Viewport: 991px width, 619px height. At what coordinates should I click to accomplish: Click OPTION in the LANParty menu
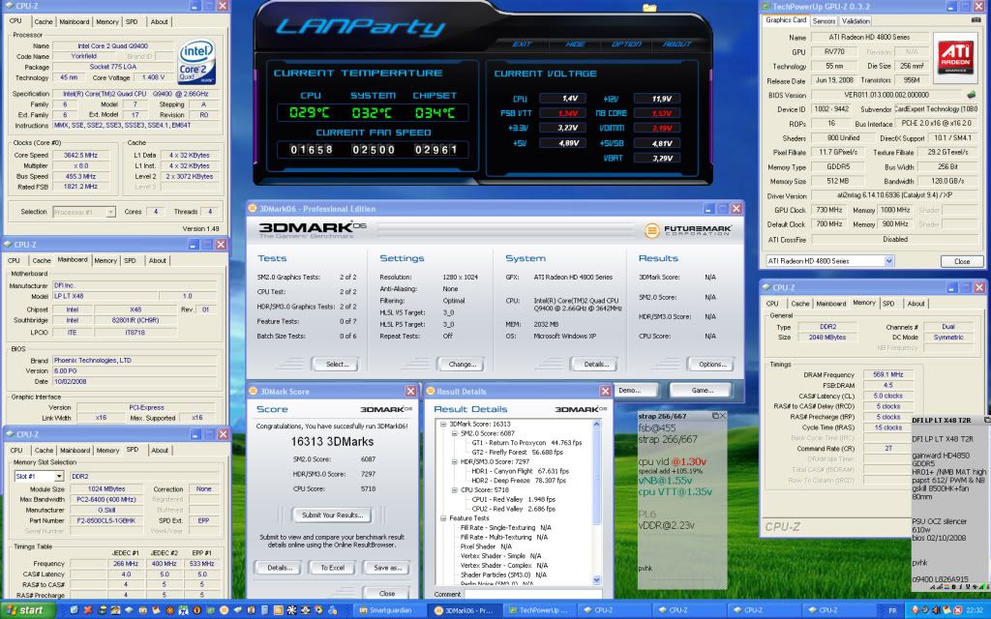pos(626,44)
